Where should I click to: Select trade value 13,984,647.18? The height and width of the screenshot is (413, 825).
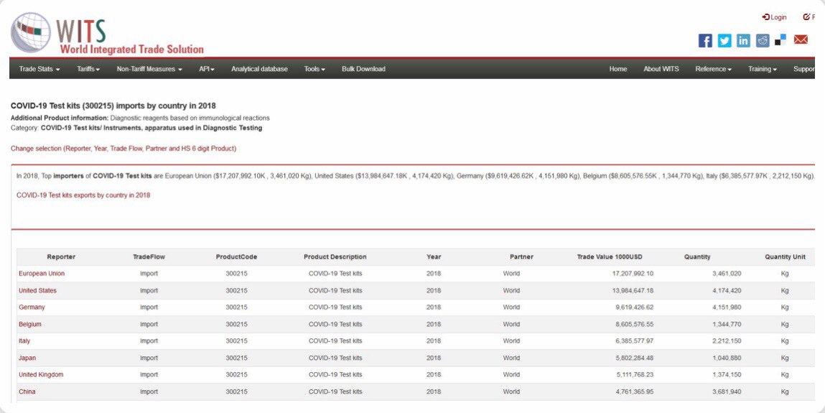(x=633, y=290)
